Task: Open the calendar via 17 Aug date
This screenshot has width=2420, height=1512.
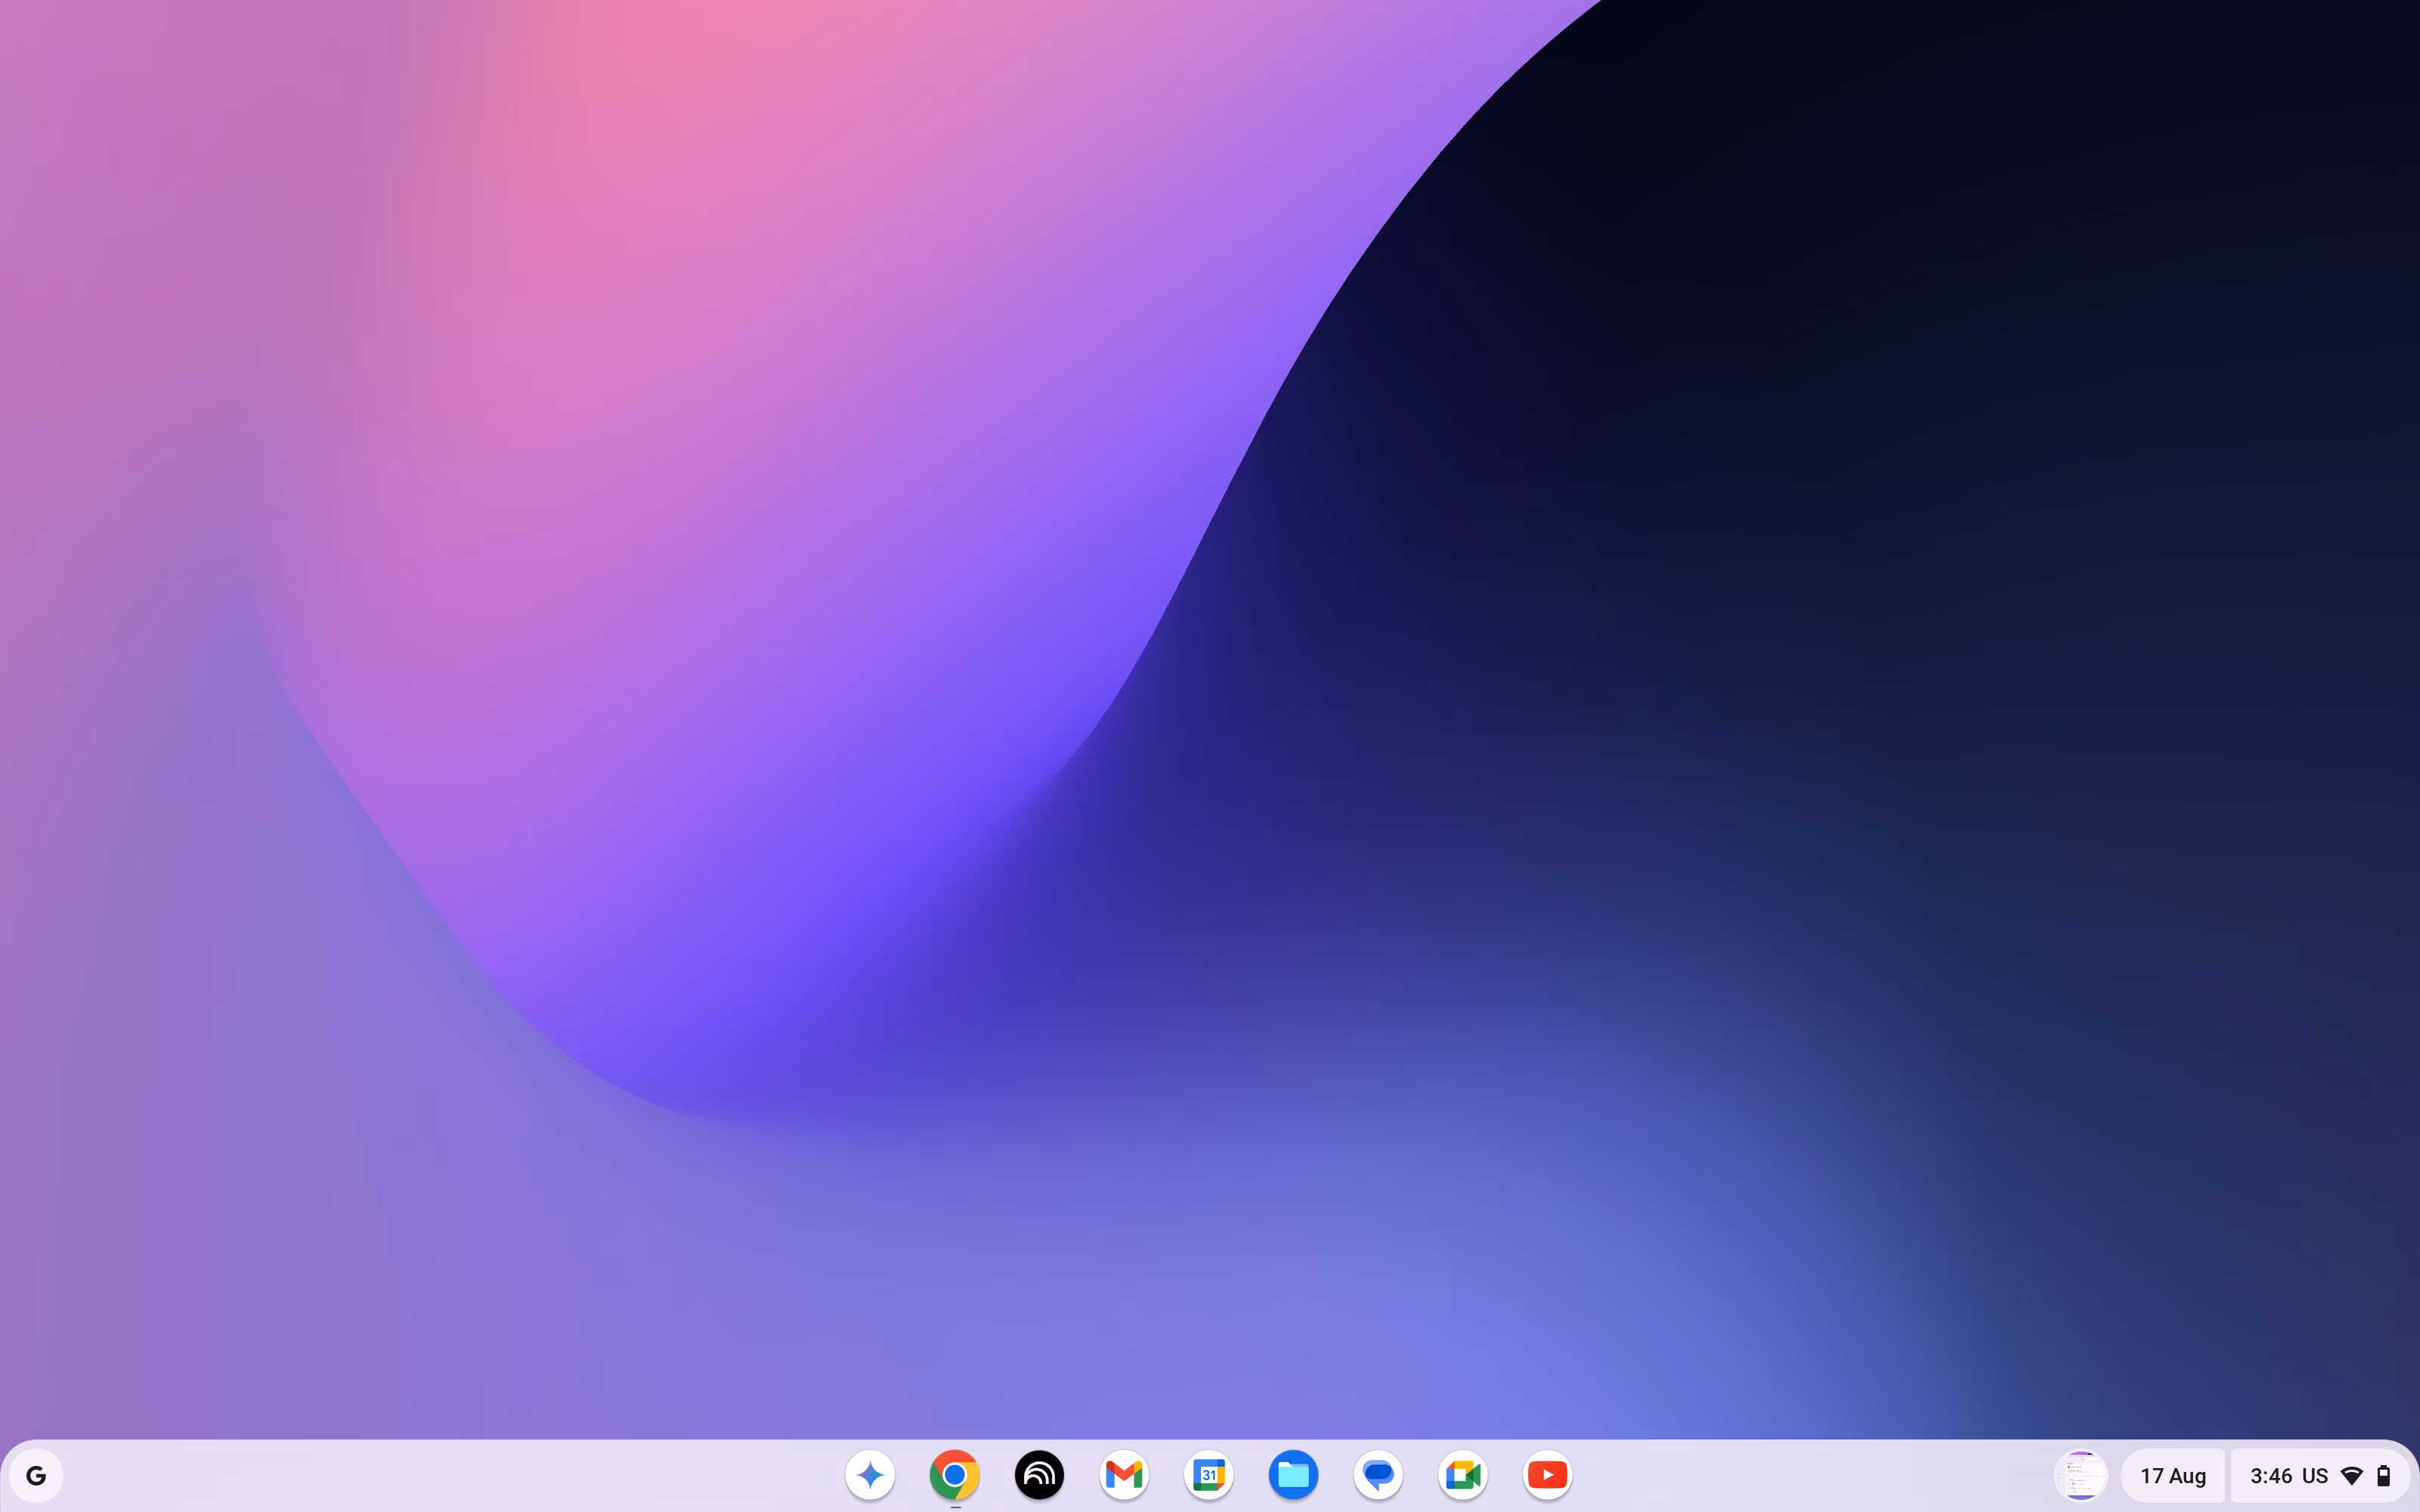Action: [x=2173, y=1476]
